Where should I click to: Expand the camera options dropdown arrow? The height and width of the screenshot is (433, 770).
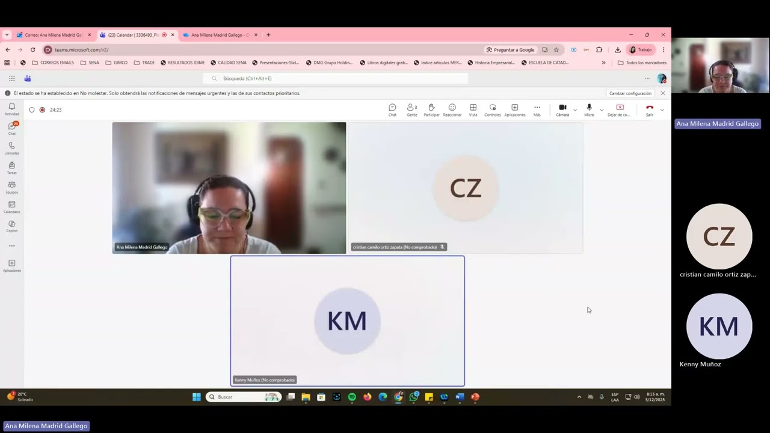(x=575, y=110)
